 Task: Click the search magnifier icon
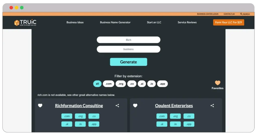[x=241, y=14]
